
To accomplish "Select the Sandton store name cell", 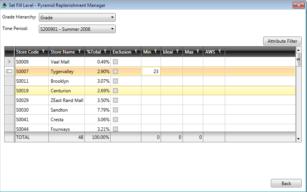I will pos(66,110).
